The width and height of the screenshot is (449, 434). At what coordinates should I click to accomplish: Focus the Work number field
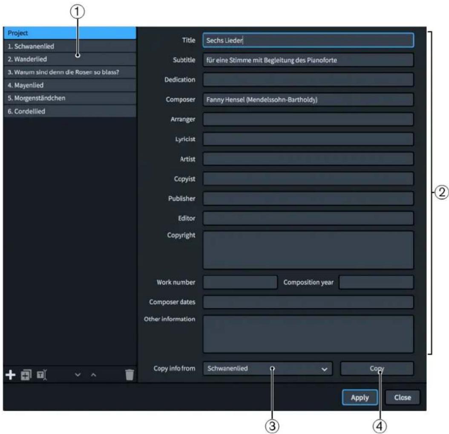(x=240, y=283)
